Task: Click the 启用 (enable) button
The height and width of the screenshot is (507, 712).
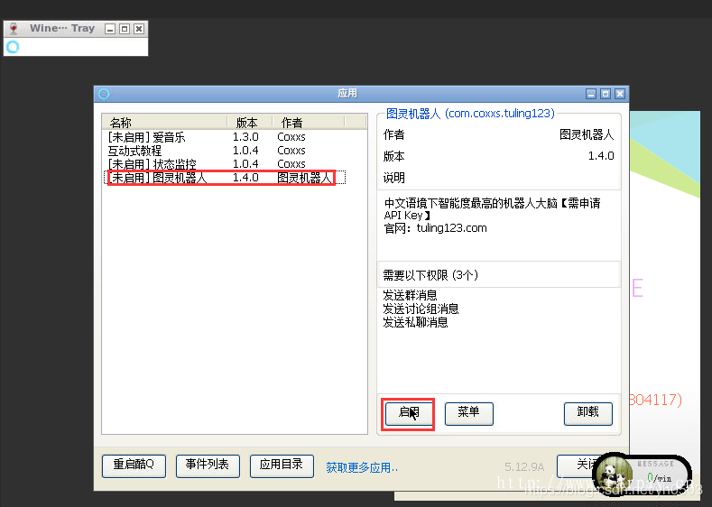Action: (409, 413)
